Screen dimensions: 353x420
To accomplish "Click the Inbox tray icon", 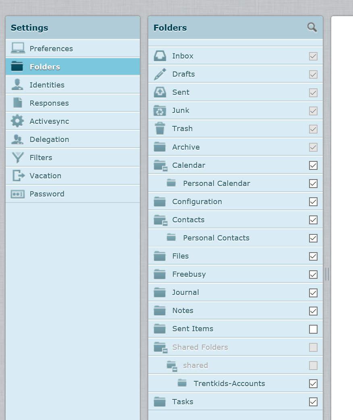I will 160,56.
